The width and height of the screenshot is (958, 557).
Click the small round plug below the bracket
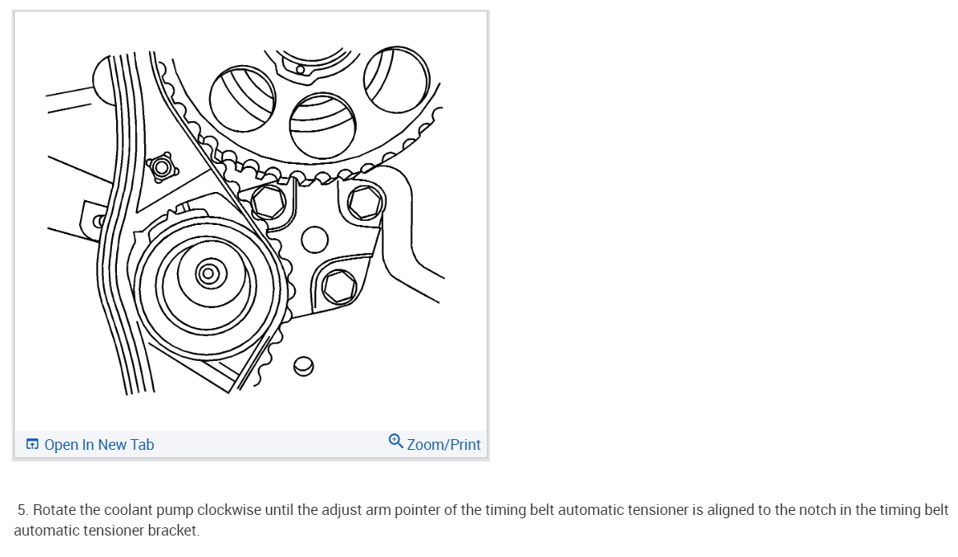pos(304,366)
